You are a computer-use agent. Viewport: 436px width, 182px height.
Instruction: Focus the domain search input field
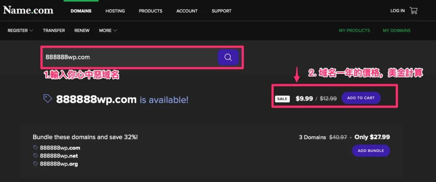coord(128,57)
